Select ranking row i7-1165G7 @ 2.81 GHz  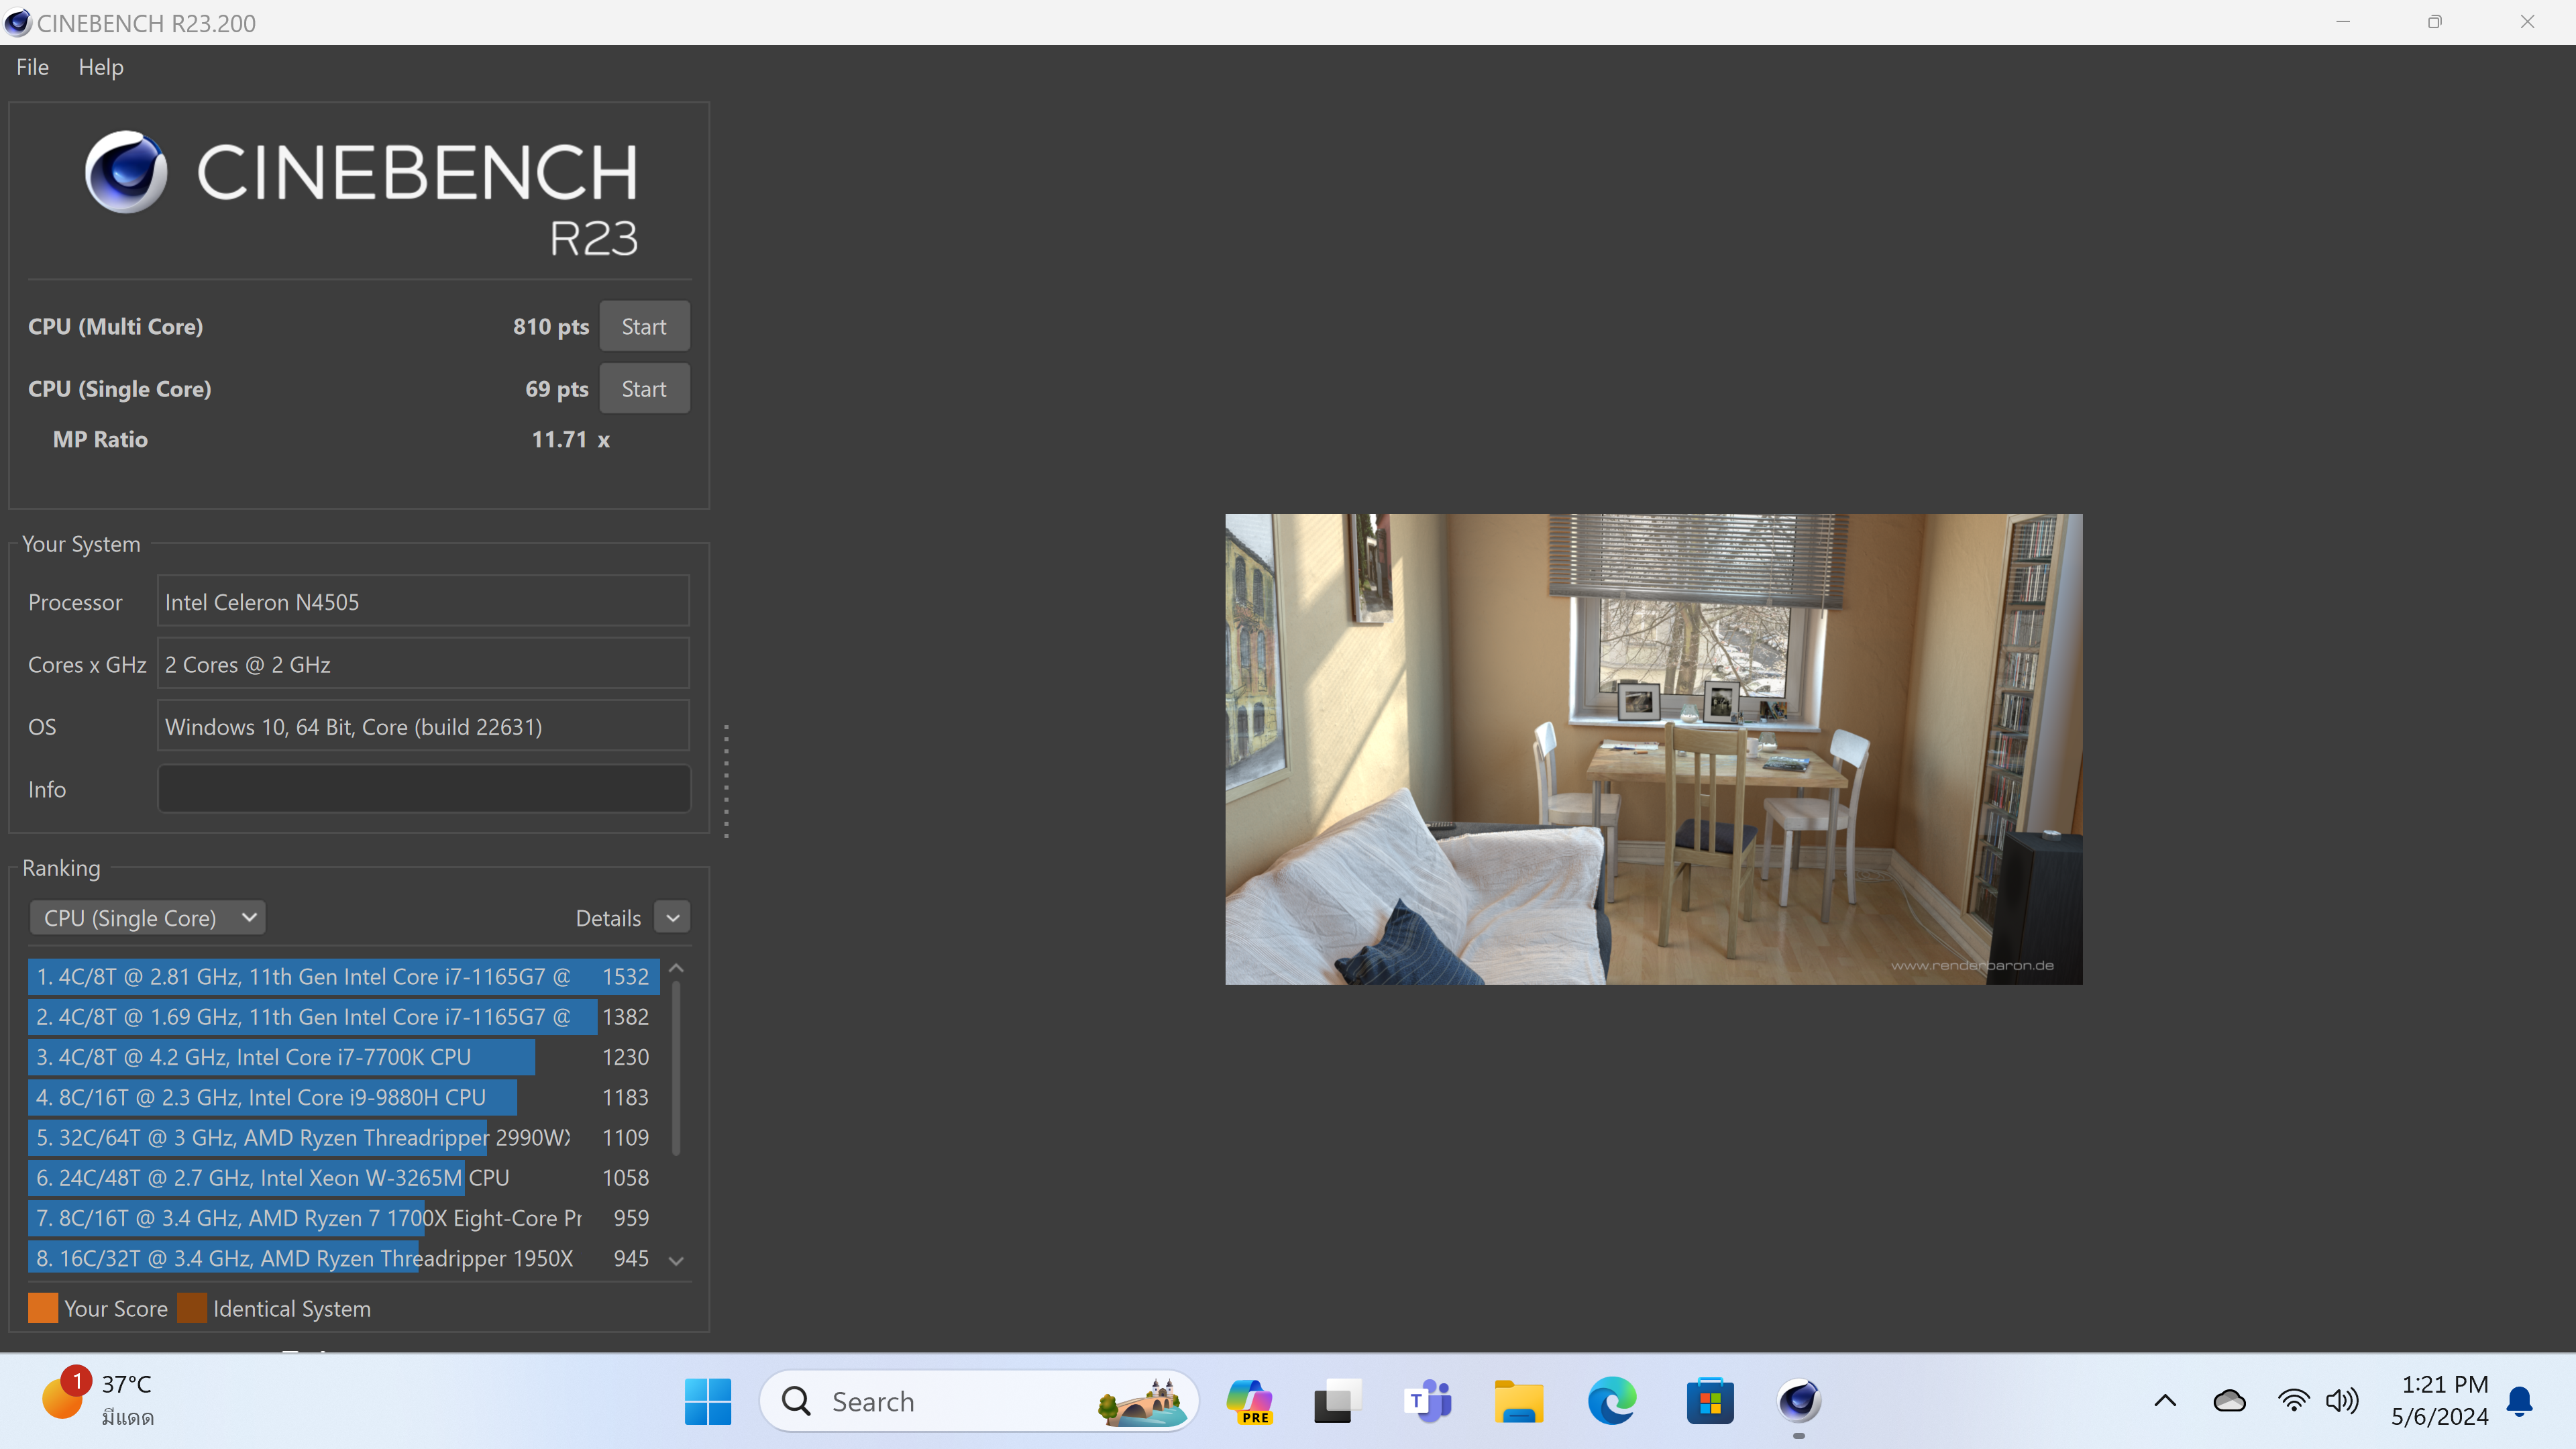[343, 976]
